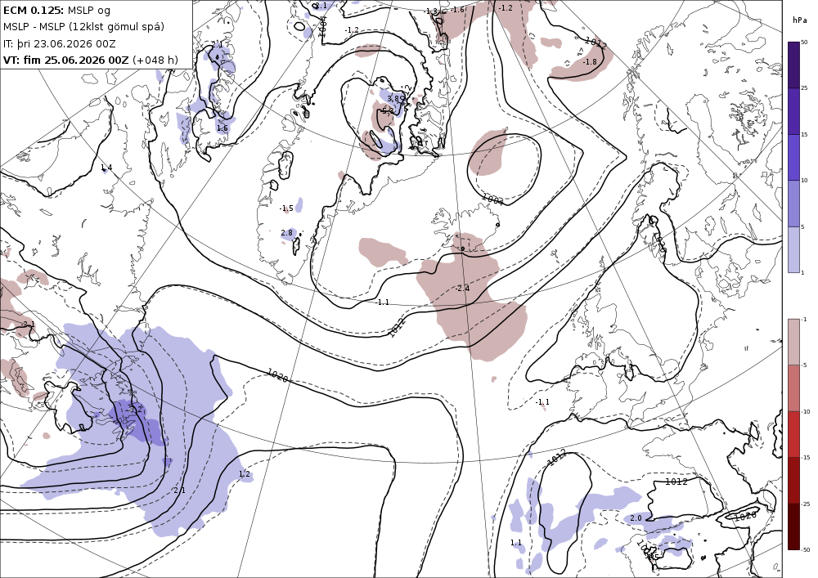
Task: Click the title text "ECM 0.125: MSLP og"
Action: [57, 11]
